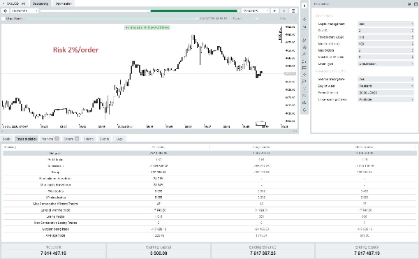419x259 pixels.
Task: Select the Commissions row
Action: pyautogui.click(x=209, y=166)
